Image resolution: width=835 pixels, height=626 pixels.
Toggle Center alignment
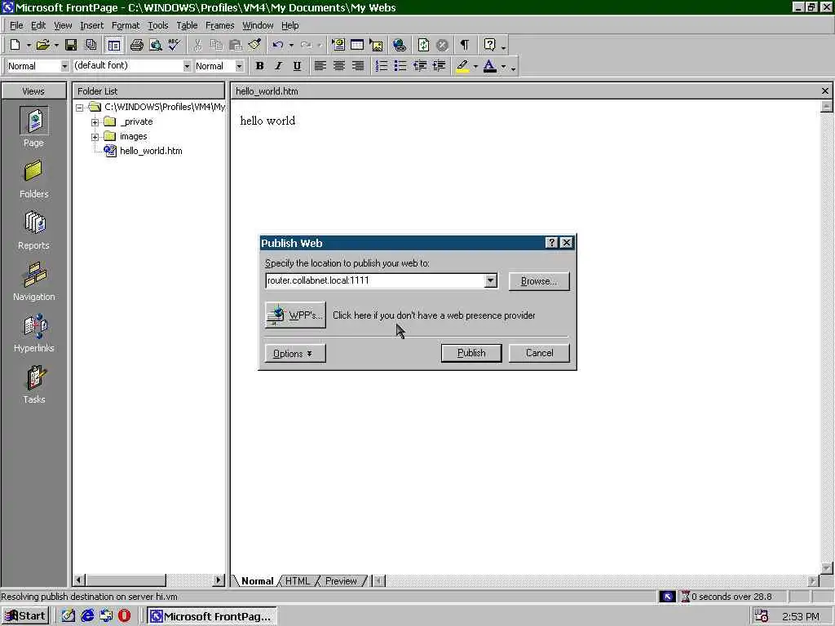coord(338,66)
